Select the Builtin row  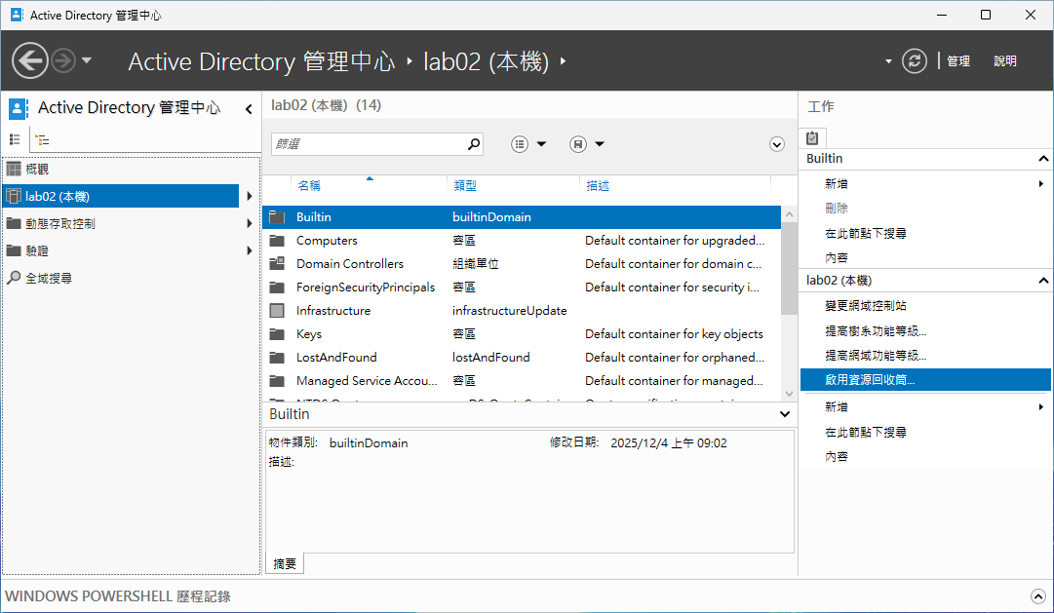click(x=522, y=217)
